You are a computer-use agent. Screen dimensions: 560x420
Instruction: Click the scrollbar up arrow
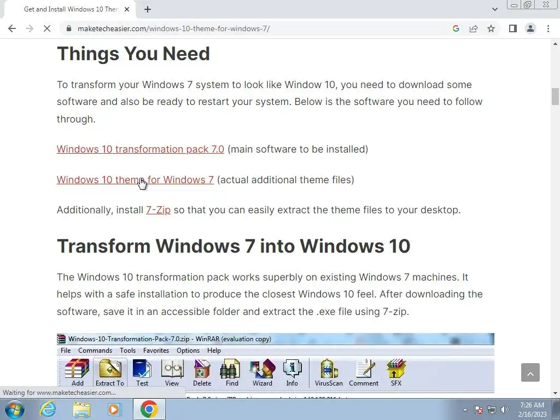555,44
